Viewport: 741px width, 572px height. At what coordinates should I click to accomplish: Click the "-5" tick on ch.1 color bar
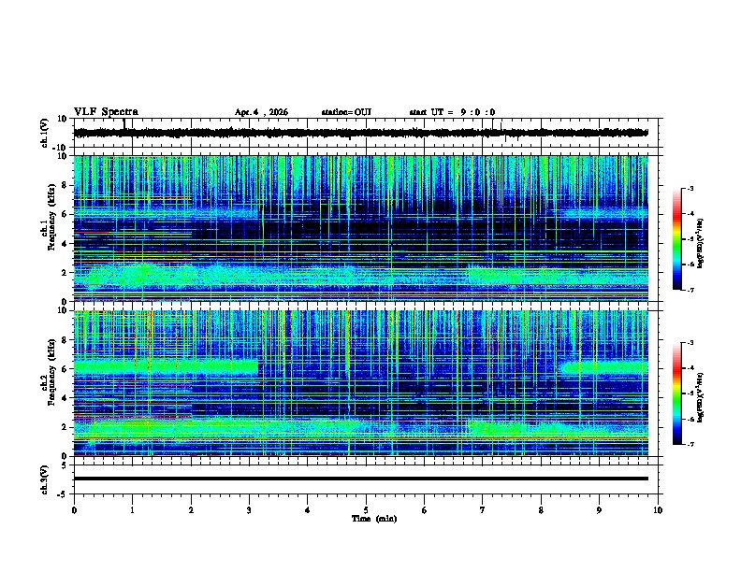pos(690,239)
